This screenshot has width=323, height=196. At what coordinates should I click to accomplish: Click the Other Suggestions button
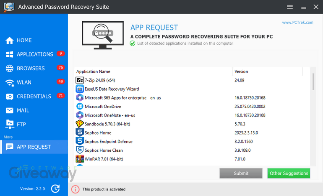(x=289, y=173)
